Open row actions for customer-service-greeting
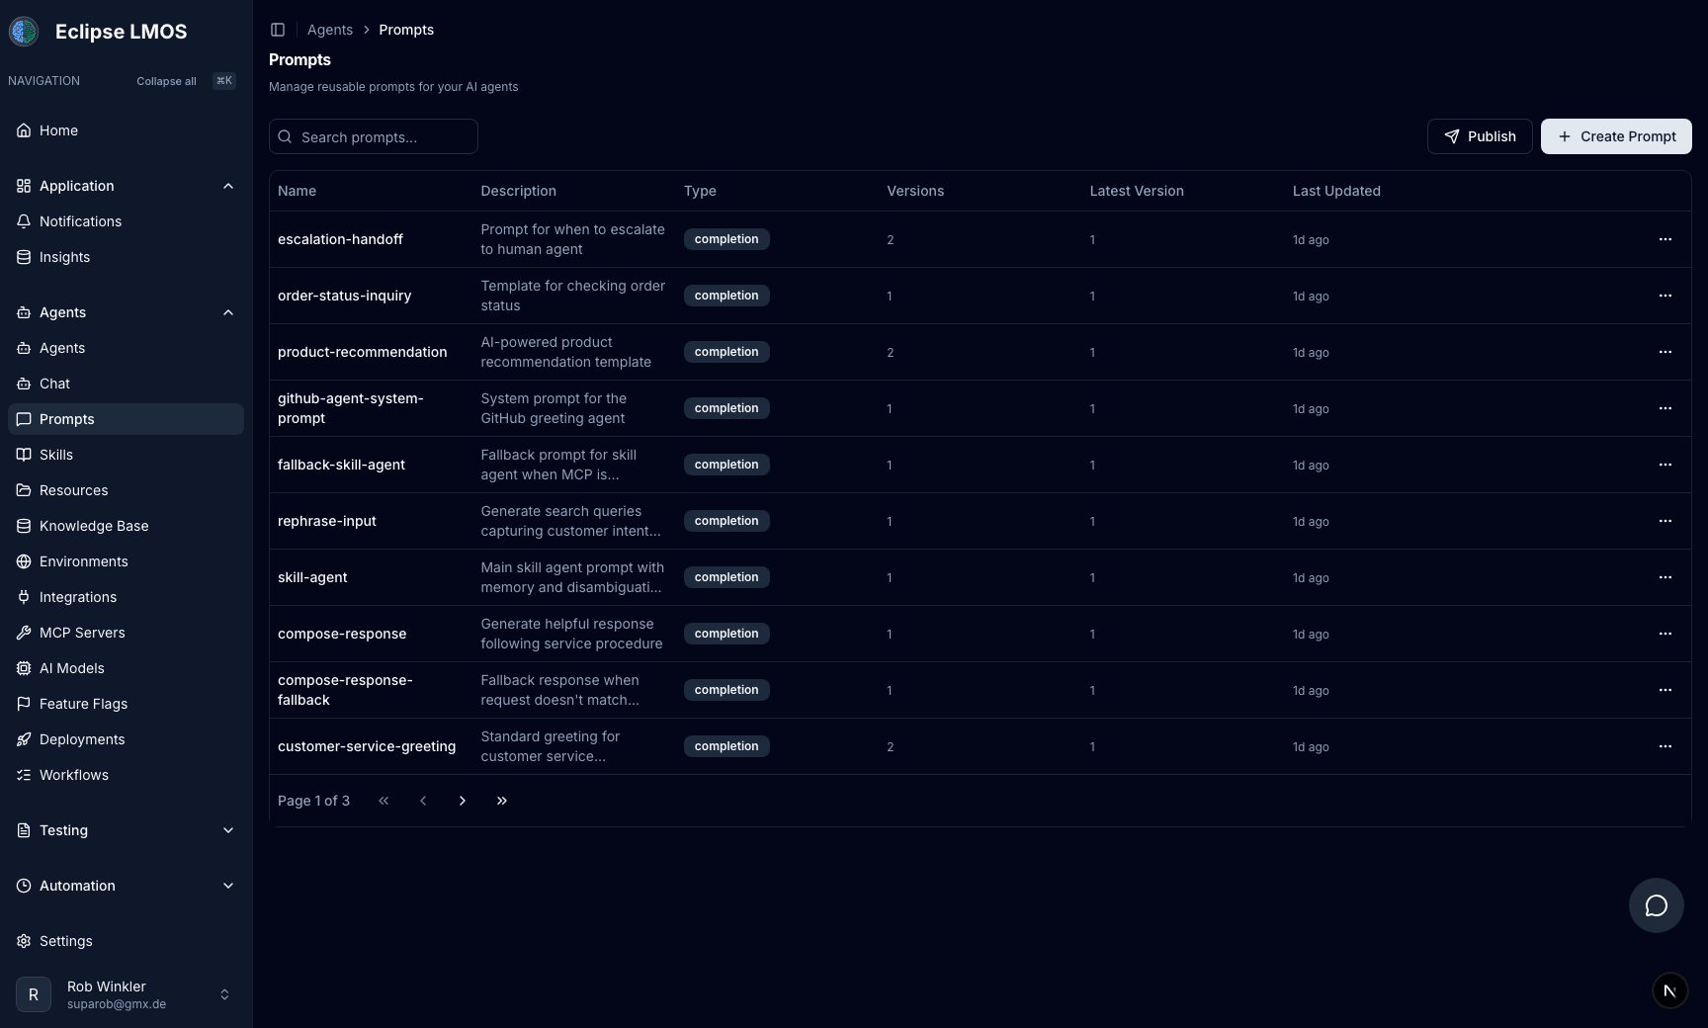1708x1028 pixels. click(x=1665, y=746)
